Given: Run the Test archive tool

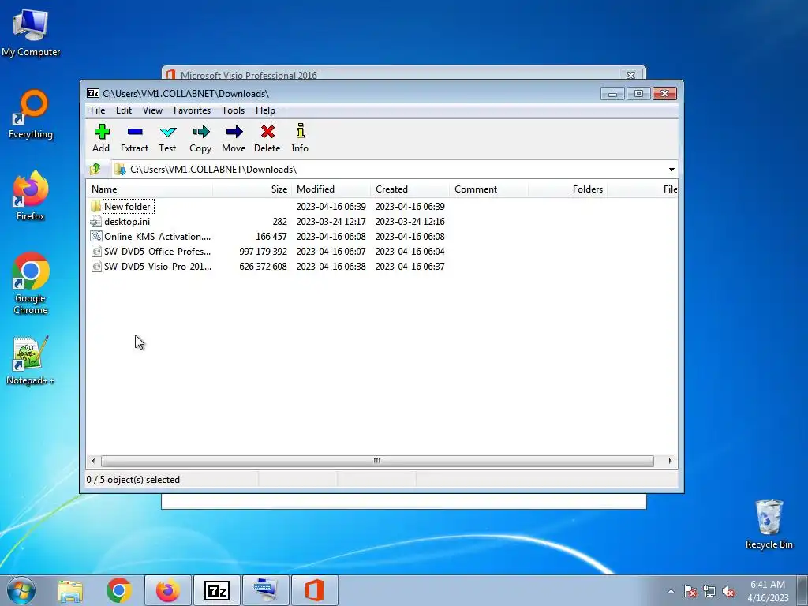Looking at the screenshot, I should [167, 132].
